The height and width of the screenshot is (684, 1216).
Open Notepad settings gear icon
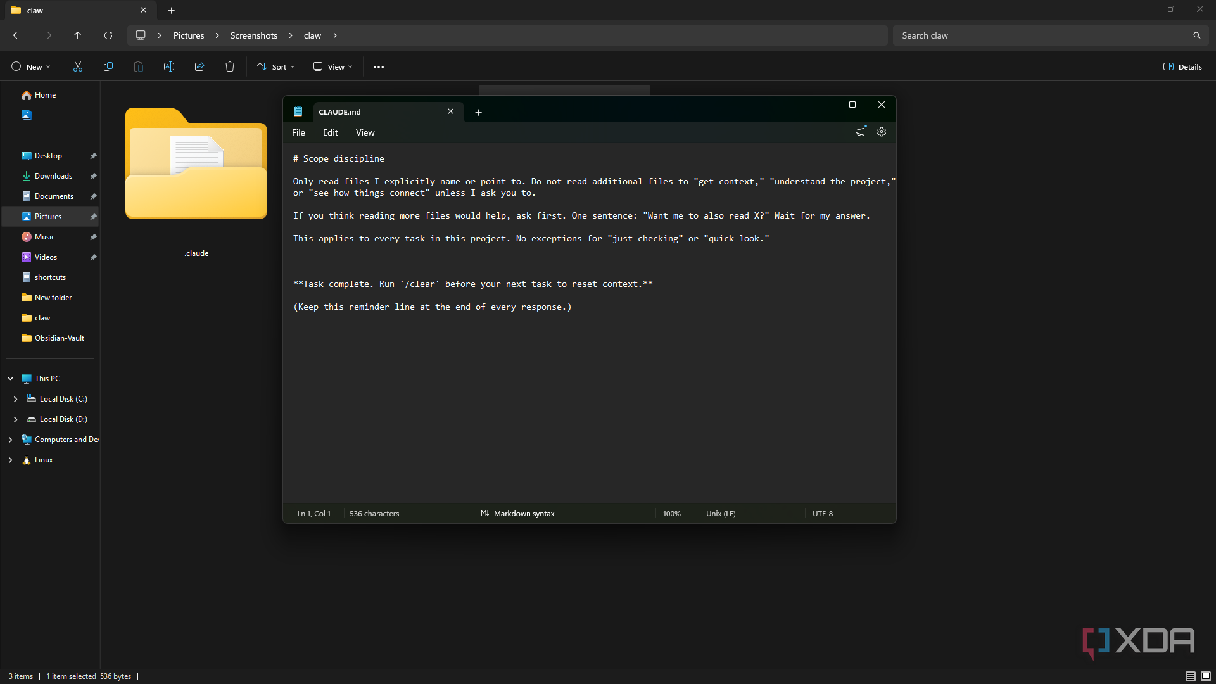[882, 132]
